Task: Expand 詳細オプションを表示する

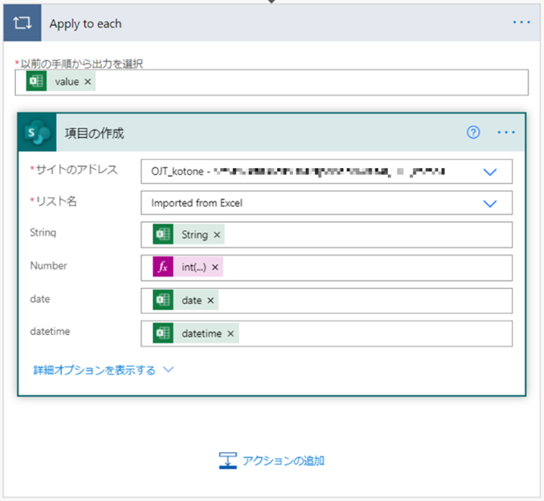Action: point(103,370)
